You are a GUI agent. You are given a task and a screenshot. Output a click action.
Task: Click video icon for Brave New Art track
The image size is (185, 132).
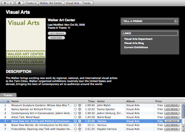click(x=75, y=121)
